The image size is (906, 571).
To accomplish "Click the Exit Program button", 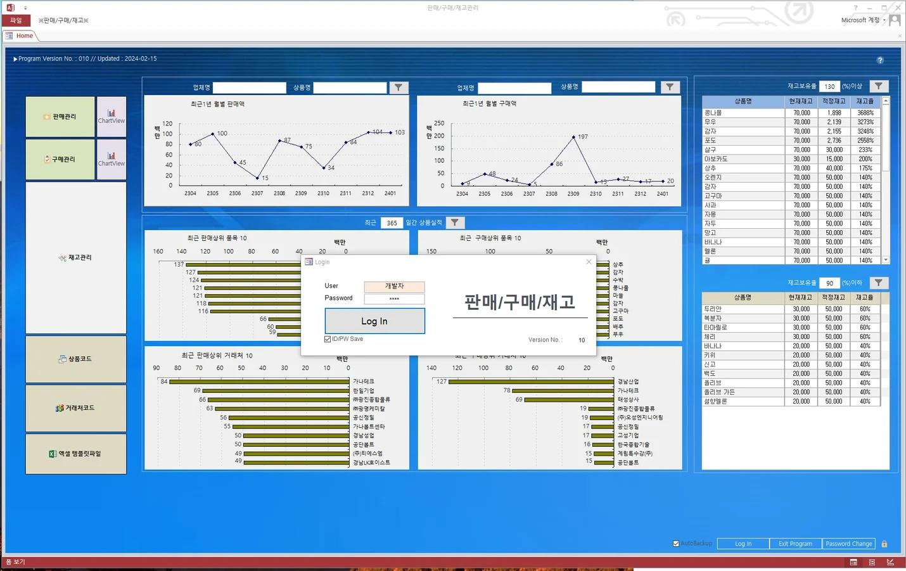I will 795,544.
